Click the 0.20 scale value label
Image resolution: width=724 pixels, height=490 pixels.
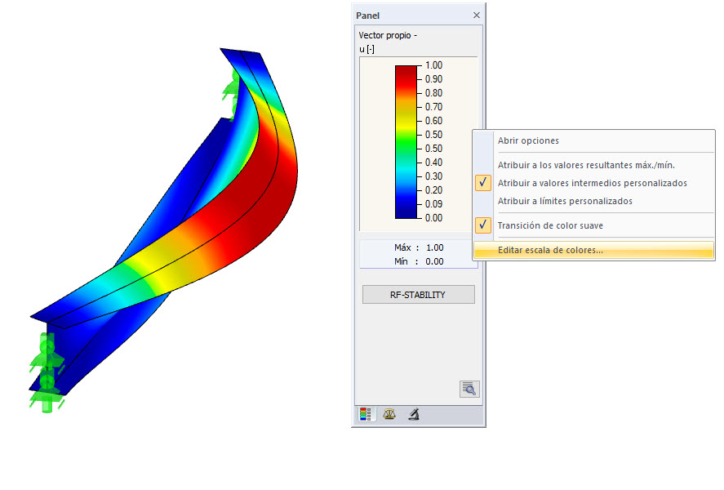(433, 189)
